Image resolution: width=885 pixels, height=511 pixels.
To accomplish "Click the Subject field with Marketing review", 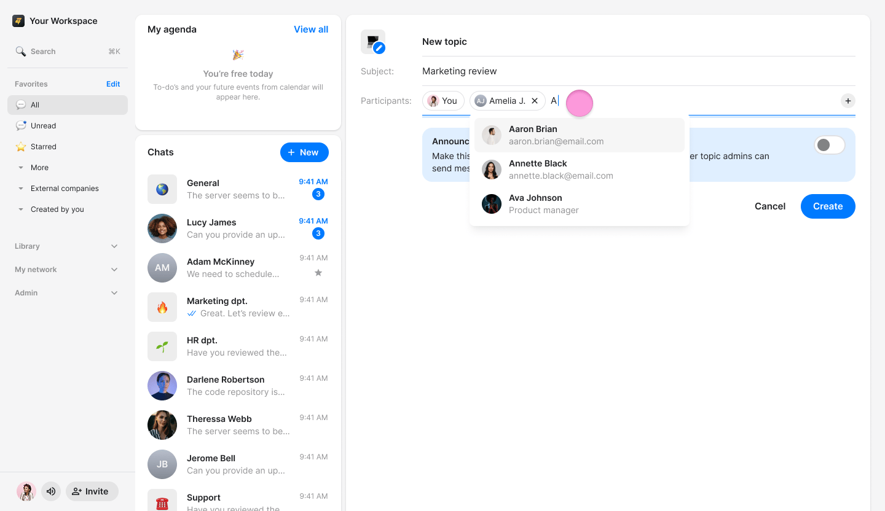I will 639,71.
